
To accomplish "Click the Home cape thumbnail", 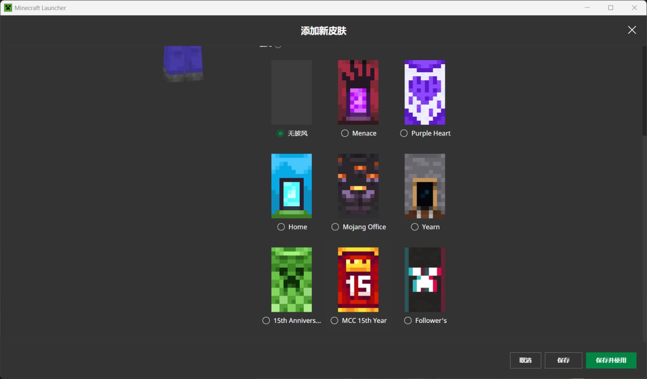I will pyautogui.click(x=291, y=186).
